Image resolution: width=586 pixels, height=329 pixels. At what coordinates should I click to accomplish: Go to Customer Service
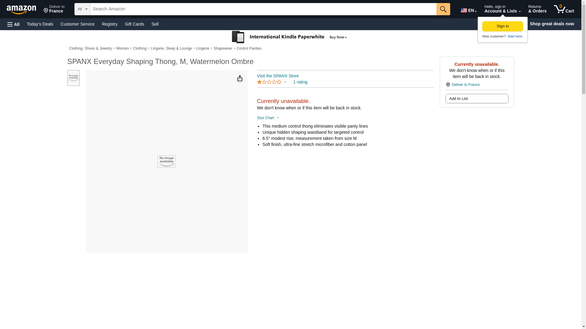(x=78, y=24)
